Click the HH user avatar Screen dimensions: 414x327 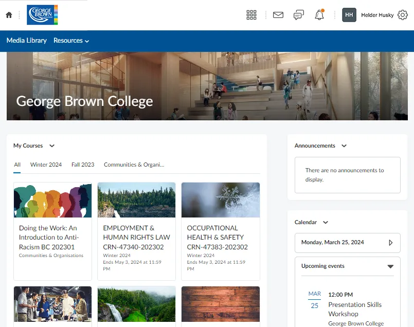tap(349, 15)
